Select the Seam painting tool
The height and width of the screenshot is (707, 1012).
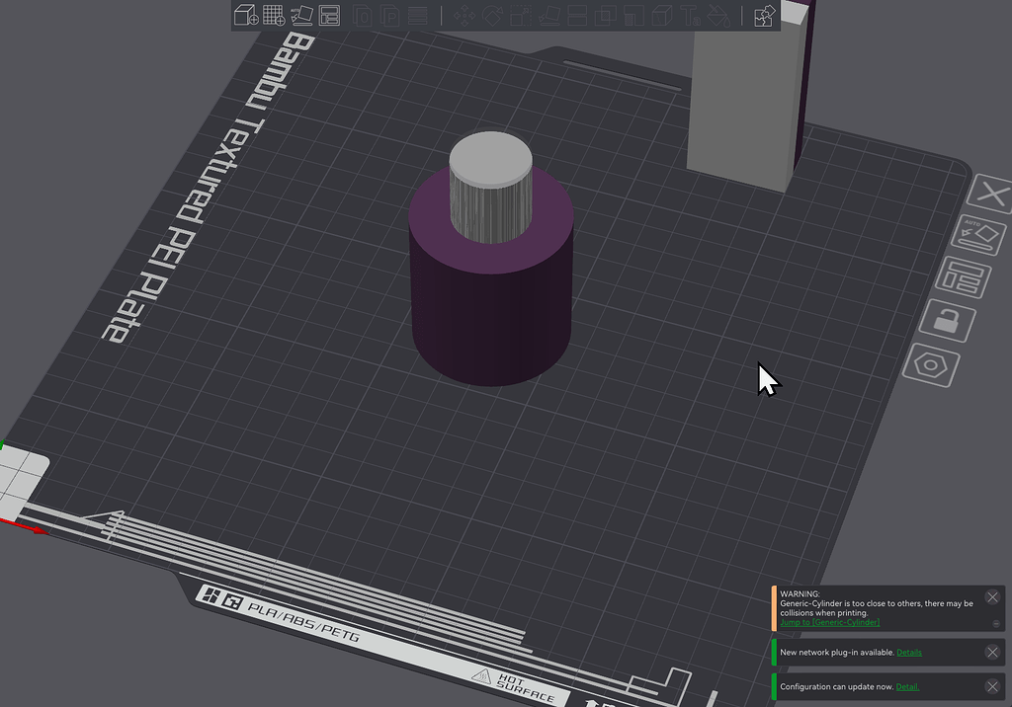click(x=662, y=15)
